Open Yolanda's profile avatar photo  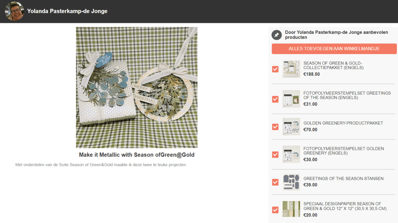[x=14, y=11]
